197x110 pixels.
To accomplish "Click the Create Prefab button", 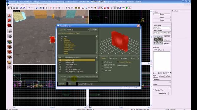I will point(162,94).
